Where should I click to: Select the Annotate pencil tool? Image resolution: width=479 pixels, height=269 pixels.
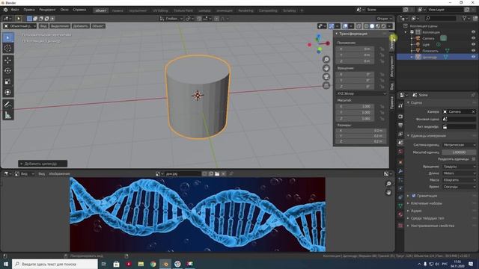pyautogui.click(x=8, y=105)
